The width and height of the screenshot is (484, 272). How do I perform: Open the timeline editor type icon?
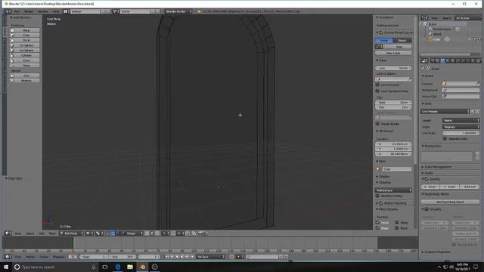8,257
